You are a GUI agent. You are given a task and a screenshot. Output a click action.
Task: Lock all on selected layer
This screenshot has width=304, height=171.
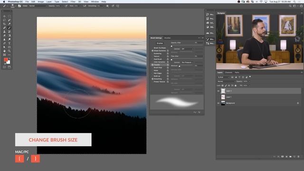tap(236, 85)
